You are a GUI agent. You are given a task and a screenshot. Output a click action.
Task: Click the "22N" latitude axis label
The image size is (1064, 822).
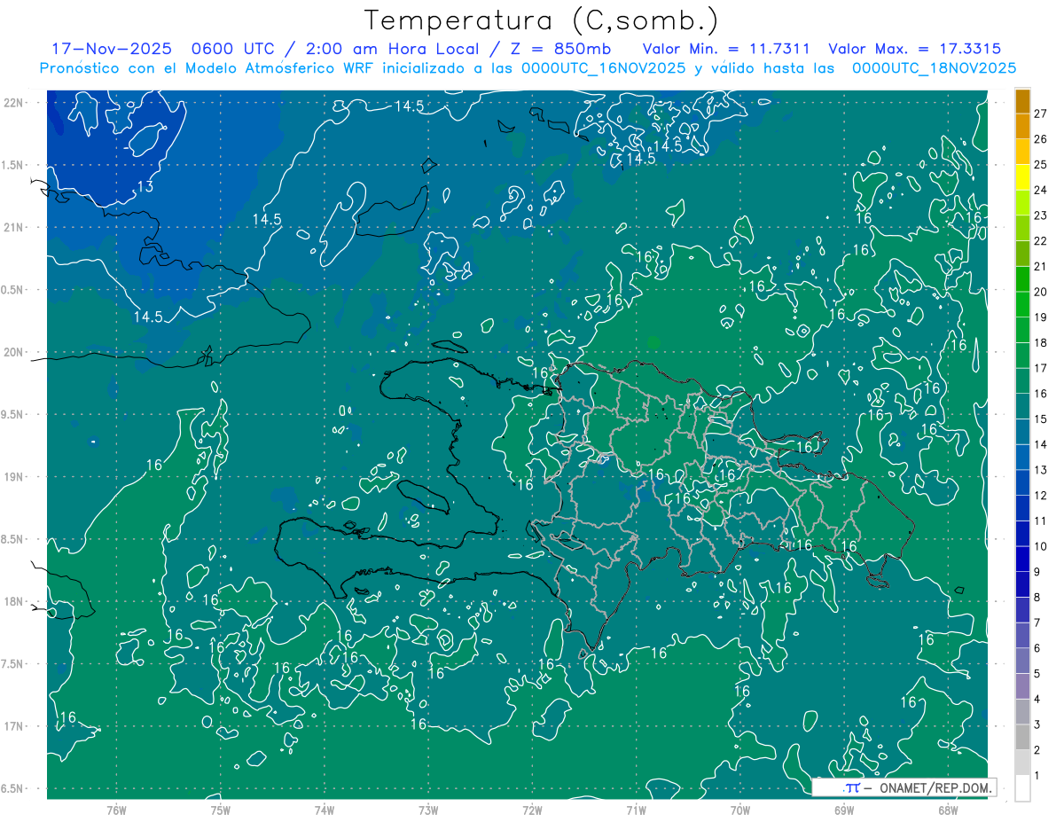point(15,103)
